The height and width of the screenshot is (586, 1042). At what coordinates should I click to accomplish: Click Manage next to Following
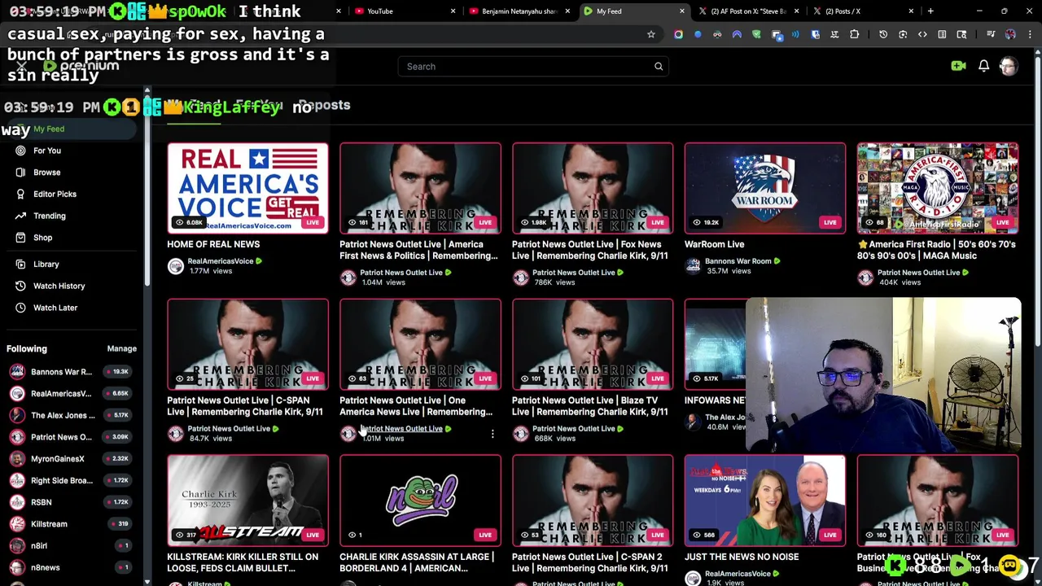pos(122,348)
